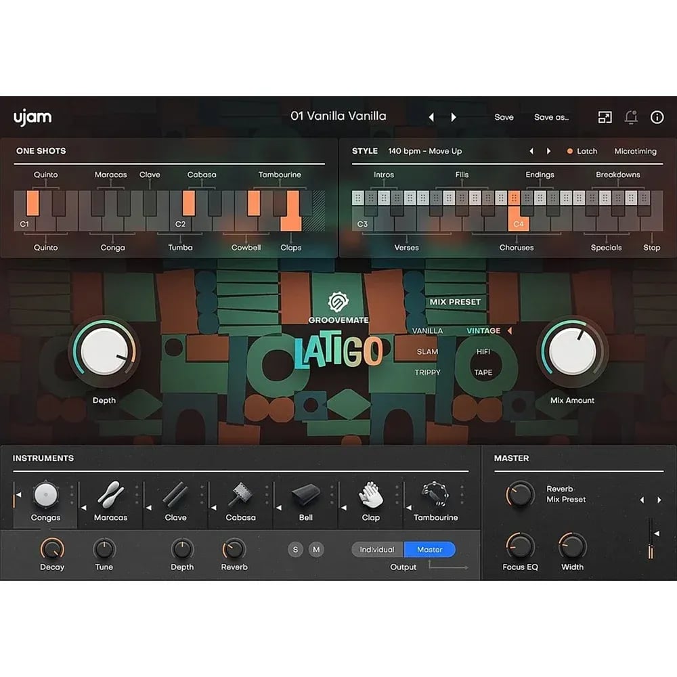
Task: Click the LATIGO title logo
Action: pos(338,350)
